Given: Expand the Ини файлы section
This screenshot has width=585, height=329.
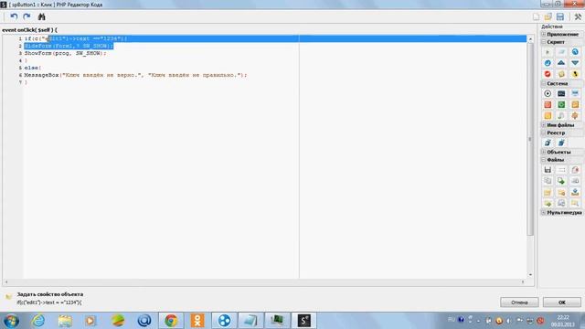Looking at the screenshot, I should (x=544, y=125).
